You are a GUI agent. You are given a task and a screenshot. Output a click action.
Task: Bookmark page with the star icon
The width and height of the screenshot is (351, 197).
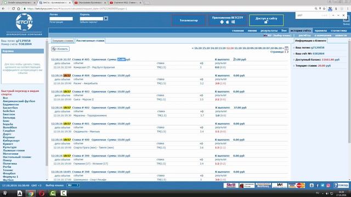click(324, 9)
